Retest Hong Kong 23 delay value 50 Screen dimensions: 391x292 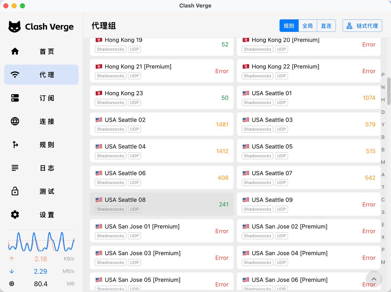[225, 98]
